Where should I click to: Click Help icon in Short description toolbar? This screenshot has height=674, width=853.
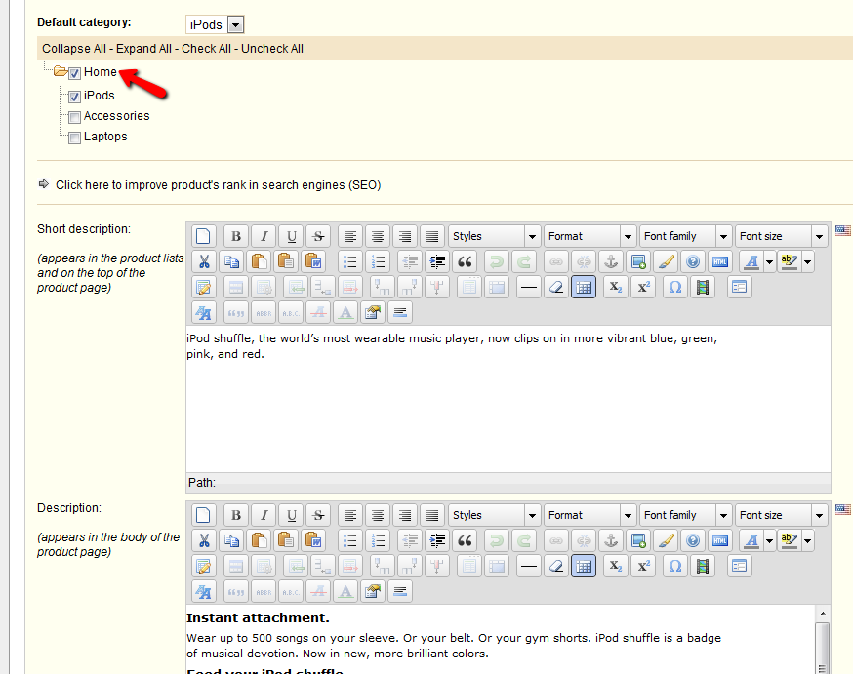[x=693, y=262]
